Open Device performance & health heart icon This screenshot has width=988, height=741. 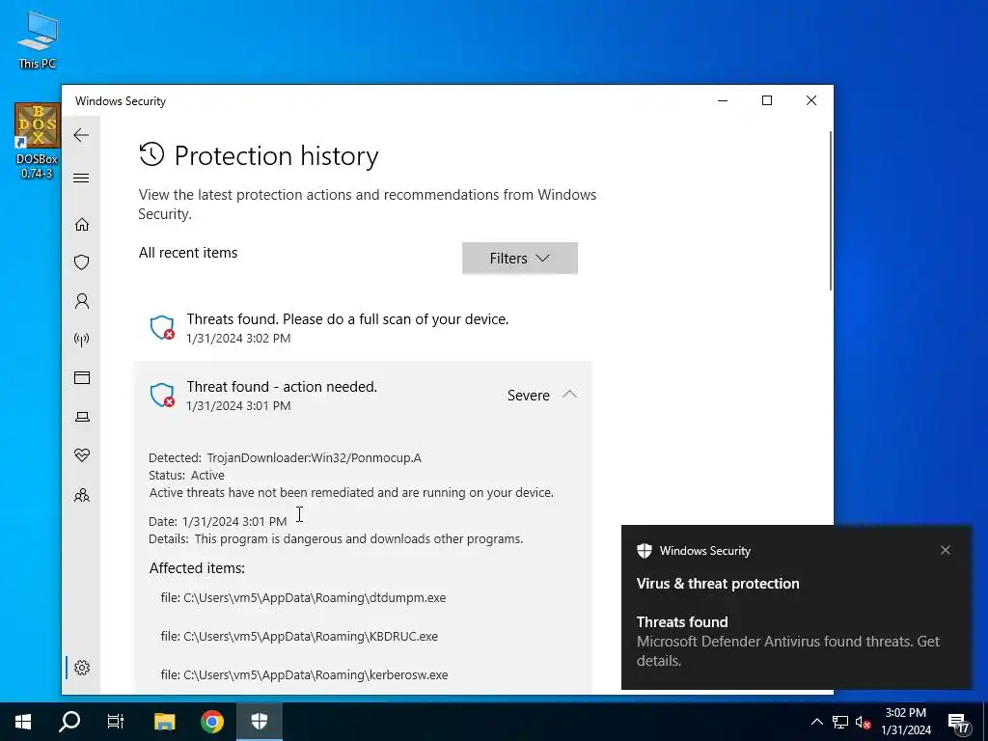tap(82, 455)
